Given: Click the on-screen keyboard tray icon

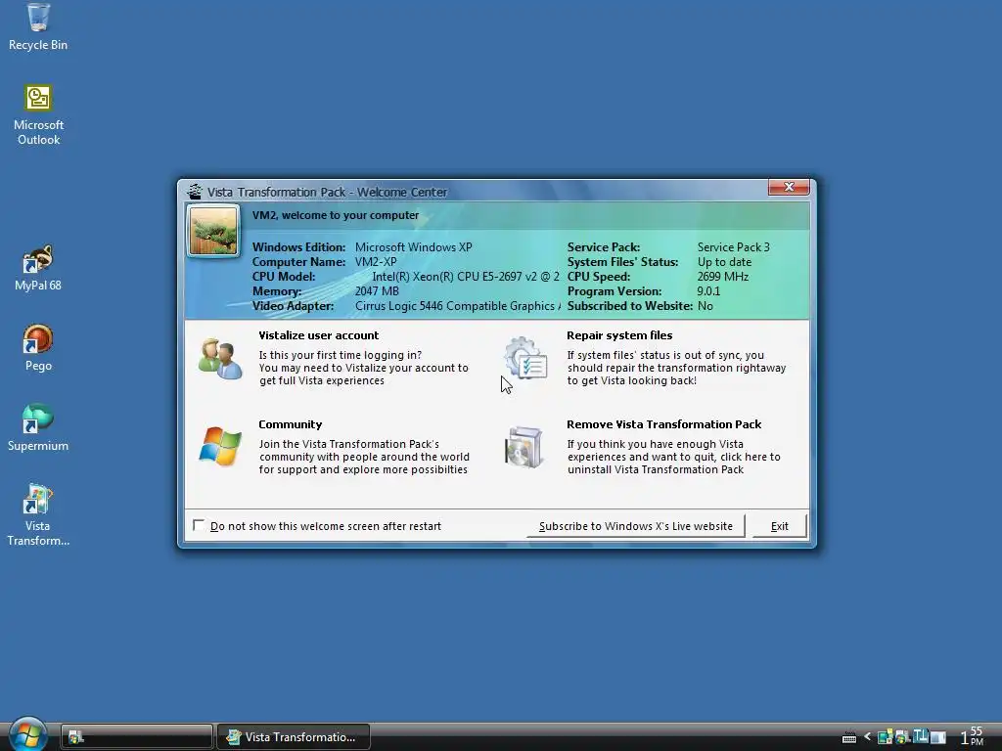Looking at the screenshot, I should coord(848,737).
